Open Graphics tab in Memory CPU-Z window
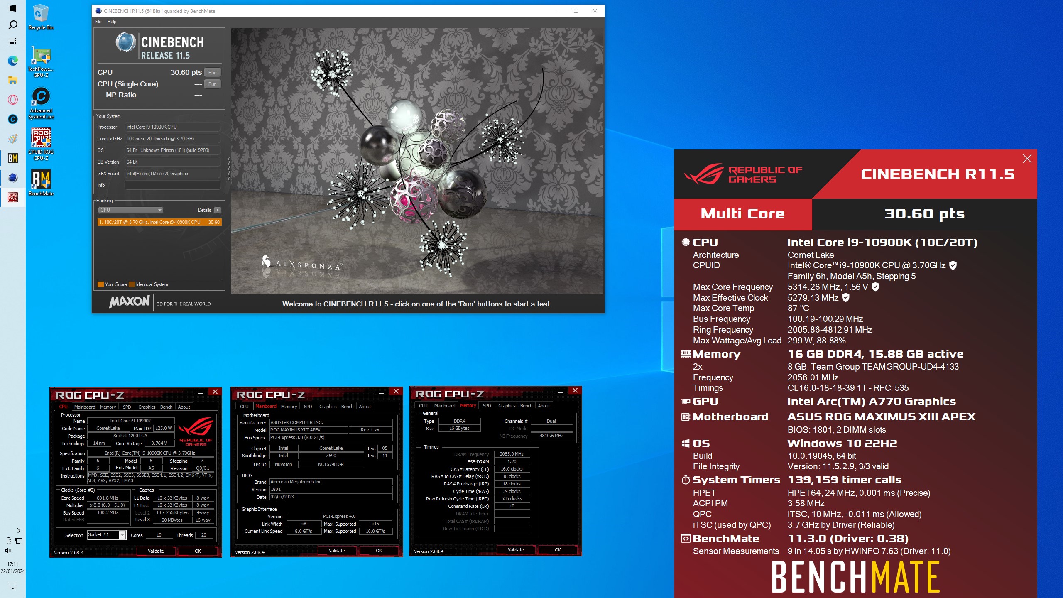The image size is (1063, 598). pyautogui.click(x=507, y=406)
